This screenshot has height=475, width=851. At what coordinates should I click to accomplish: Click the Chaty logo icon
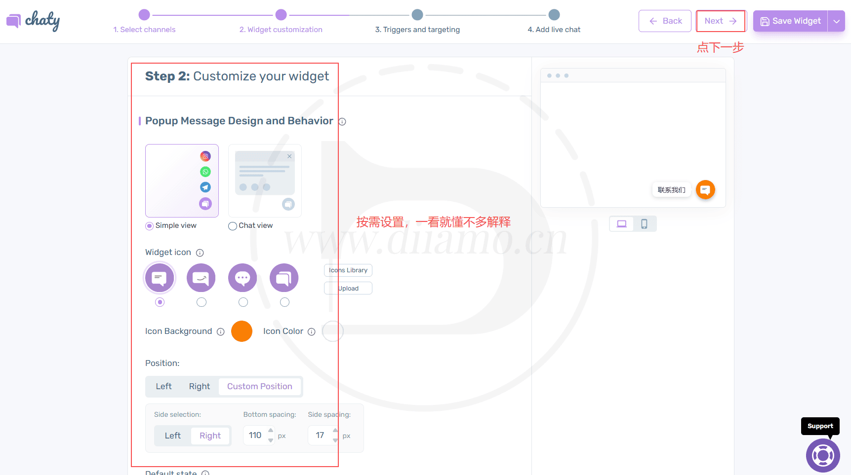point(14,21)
